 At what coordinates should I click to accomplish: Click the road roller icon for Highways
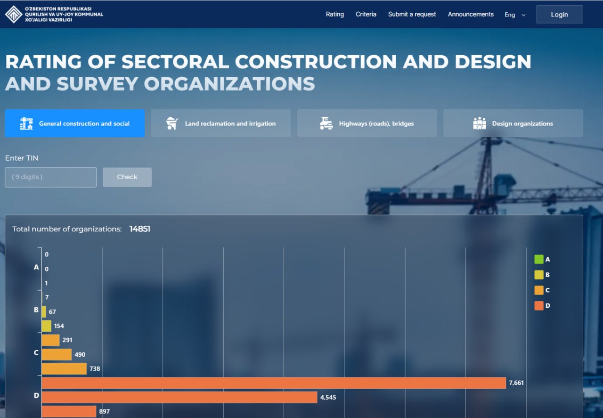326,123
